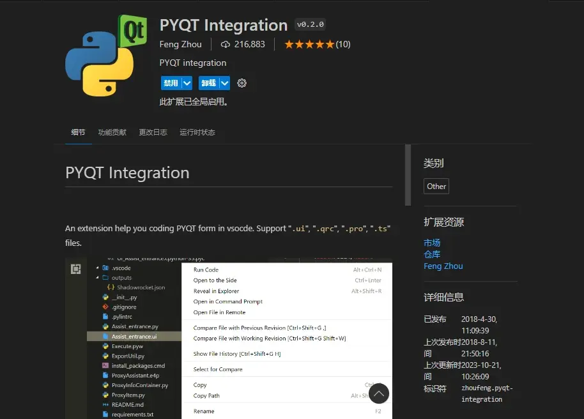584x419 pixels.
Task: Select README.md in screenshot
Action: (127, 404)
